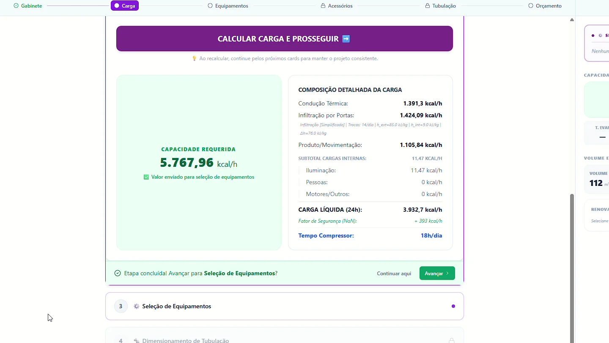Viewport: 609px width, 343px height.
Task: Click the Gabinete check circle icon
Action: 16,6
